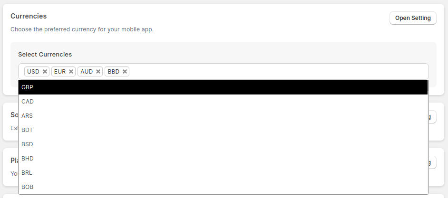The image size is (448, 198).
Task: Pick BRL from the currency list
Action: [x=223, y=173]
